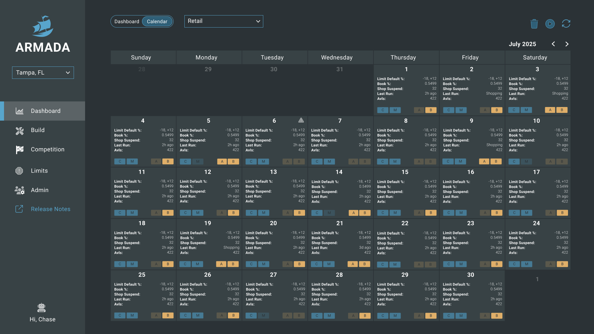Open the Tampa, FL location dropdown
This screenshot has height=334, width=594.
[43, 73]
